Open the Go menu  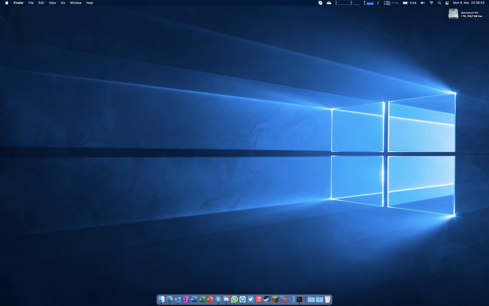[63, 3]
